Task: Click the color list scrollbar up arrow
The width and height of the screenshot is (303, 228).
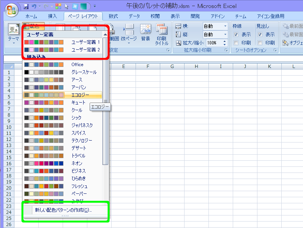Action: [105, 35]
